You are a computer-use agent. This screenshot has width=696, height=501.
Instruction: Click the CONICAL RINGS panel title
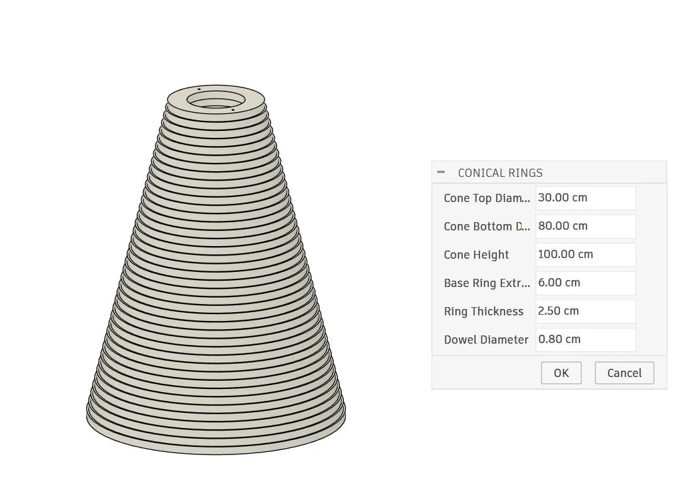[x=500, y=173]
